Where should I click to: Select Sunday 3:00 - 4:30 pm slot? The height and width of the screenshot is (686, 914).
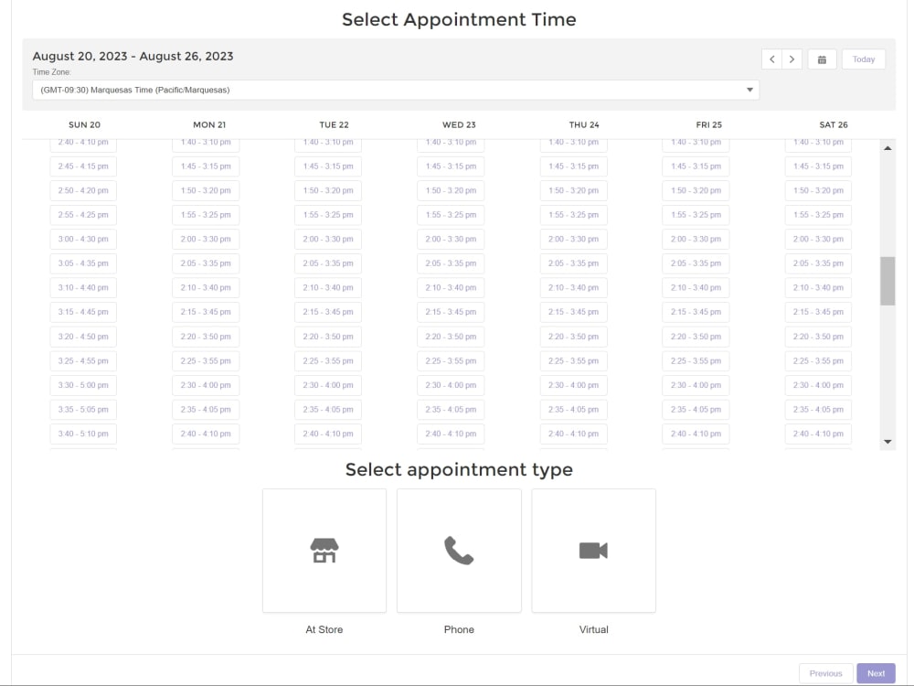pos(83,239)
